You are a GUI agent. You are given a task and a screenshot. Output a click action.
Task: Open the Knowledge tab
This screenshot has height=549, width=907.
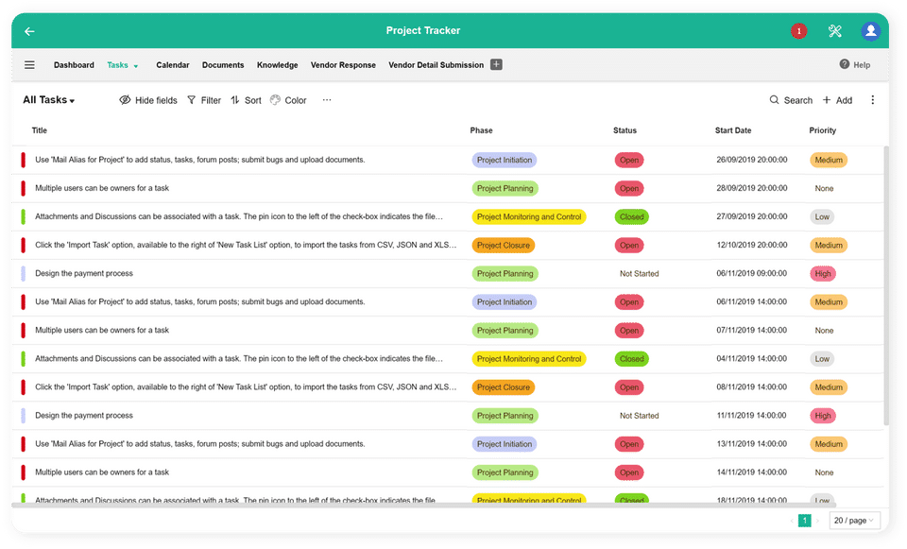277,65
